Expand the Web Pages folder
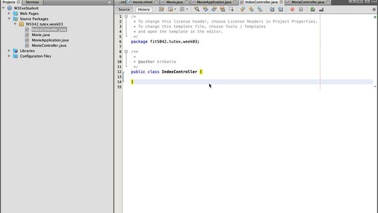This screenshot has height=213, width=378. coord(9,13)
